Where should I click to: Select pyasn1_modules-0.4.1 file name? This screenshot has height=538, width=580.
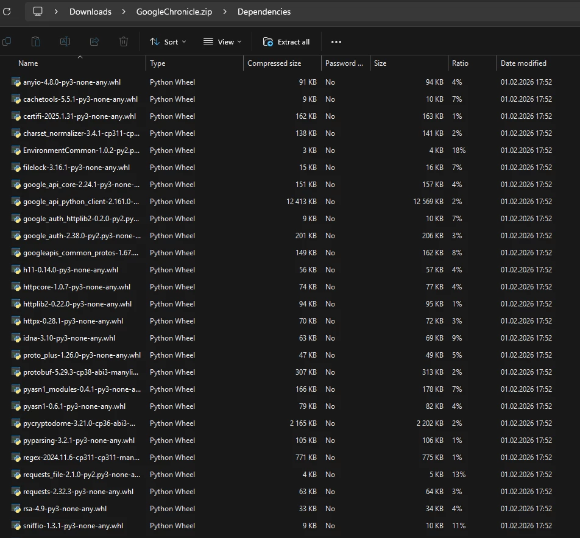tap(82, 389)
